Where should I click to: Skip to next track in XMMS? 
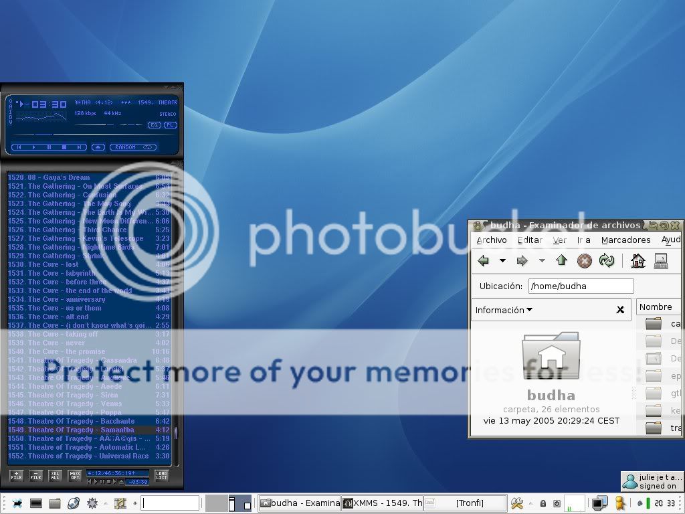tap(79, 147)
